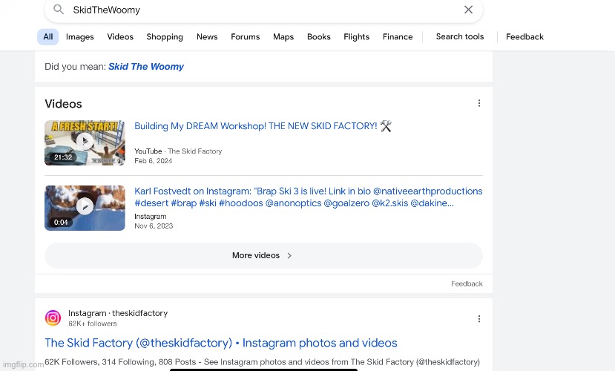Go to the News tab

click(207, 36)
